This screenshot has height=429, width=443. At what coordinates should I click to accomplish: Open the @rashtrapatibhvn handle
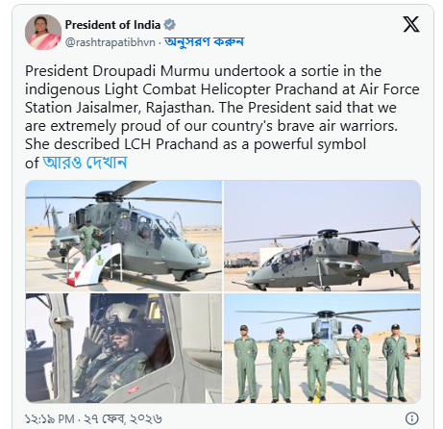(111, 42)
